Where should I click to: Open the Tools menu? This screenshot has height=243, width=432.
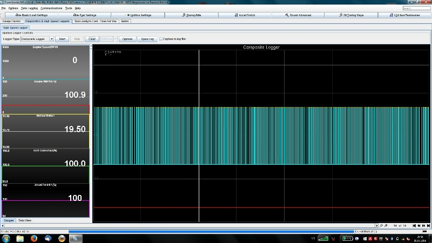pos(69,8)
